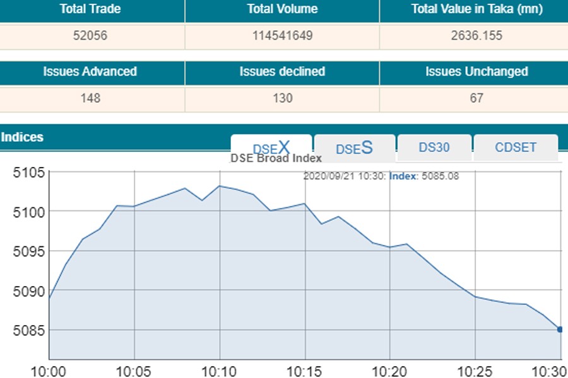Viewport: 568px width, 378px height.
Task: Click the DSE Broad Index chart title
Action: (276, 159)
